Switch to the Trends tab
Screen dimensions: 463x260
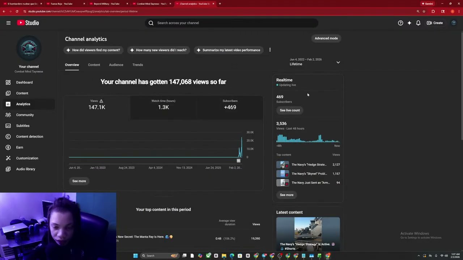coord(137,65)
